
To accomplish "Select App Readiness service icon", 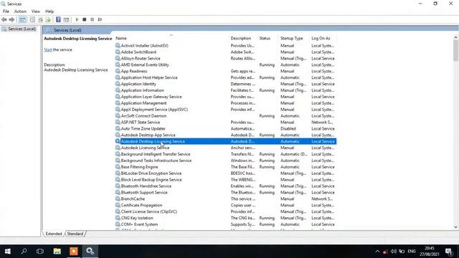I will point(118,71).
